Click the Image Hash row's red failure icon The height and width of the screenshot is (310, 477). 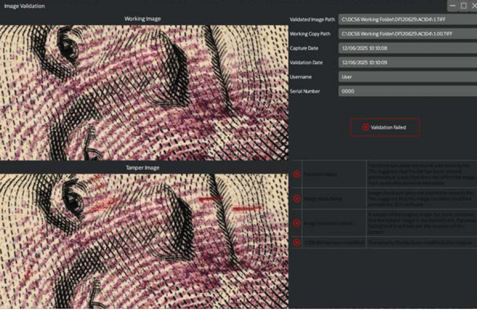(296, 198)
